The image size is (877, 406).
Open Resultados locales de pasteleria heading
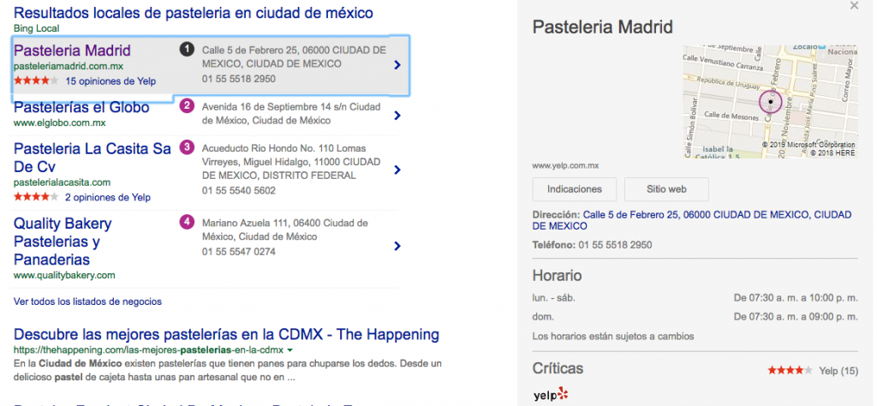(194, 12)
